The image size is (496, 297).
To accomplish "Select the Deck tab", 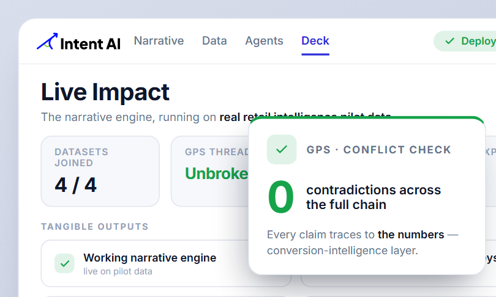I will tap(315, 41).
